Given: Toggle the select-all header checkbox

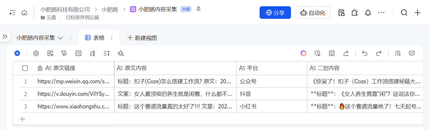Looking at the screenshot, I should coord(25,68).
